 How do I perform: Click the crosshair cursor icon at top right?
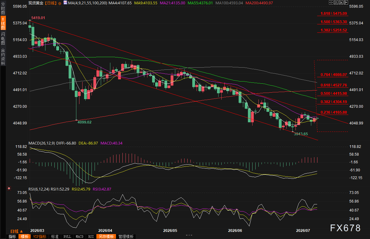331,2
